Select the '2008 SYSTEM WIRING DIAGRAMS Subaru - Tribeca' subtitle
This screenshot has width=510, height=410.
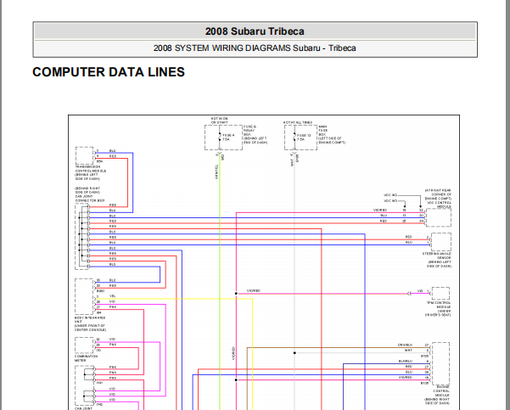(255, 48)
